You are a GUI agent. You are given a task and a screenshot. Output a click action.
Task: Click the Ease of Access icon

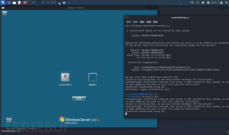click(x=9, y=120)
